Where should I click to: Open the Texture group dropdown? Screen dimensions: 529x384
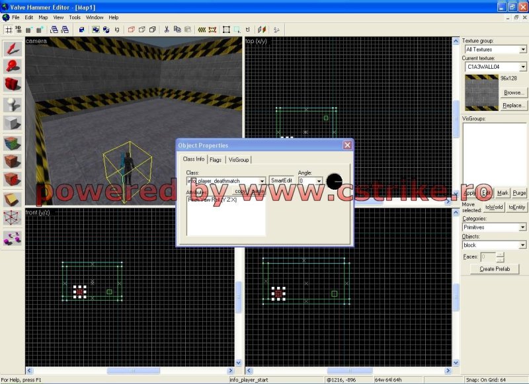point(522,50)
